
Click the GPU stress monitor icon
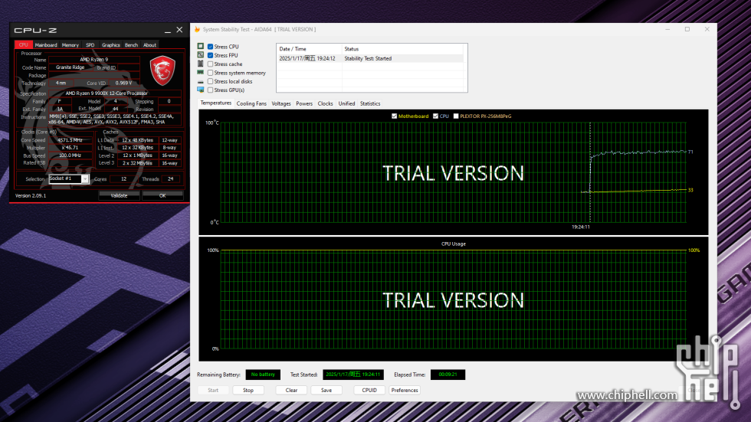tap(201, 90)
